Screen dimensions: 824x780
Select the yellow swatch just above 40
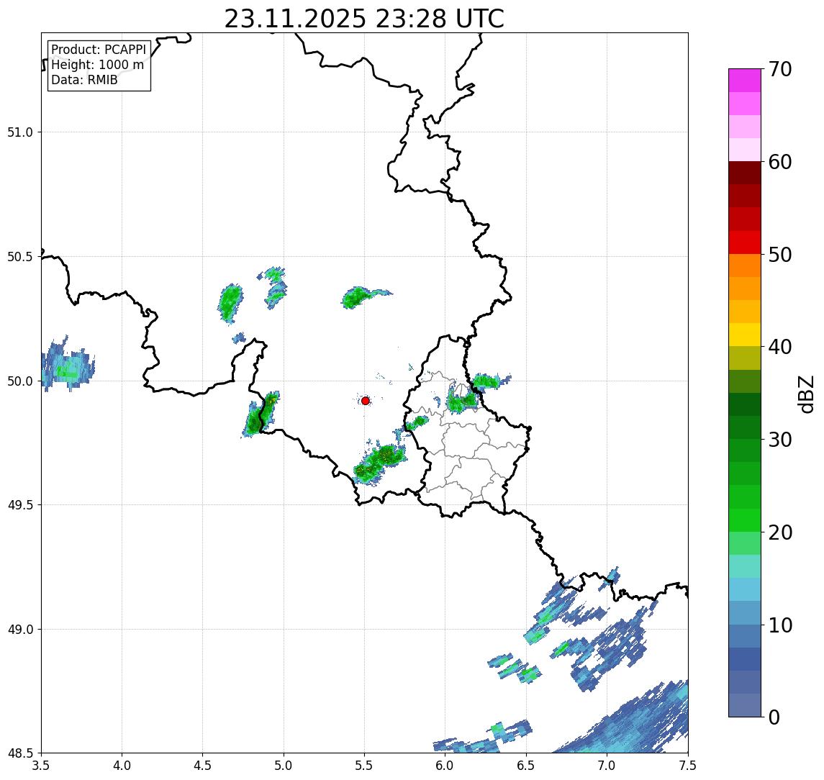pos(745,335)
